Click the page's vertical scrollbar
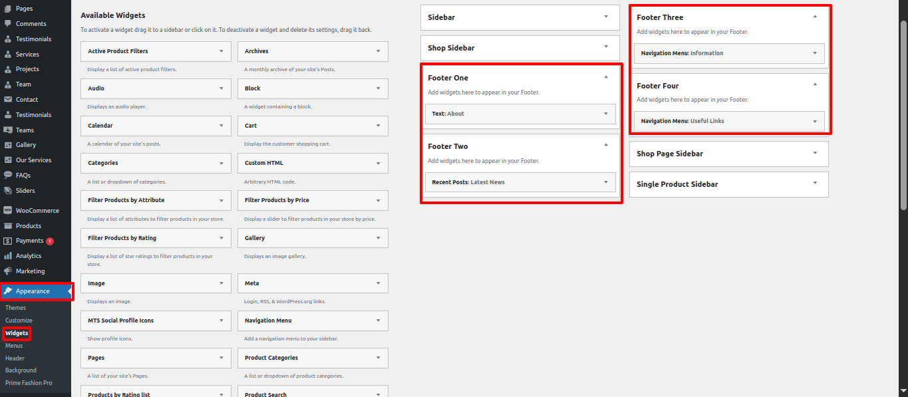The image size is (908, 397). click(x=903, y=113)
